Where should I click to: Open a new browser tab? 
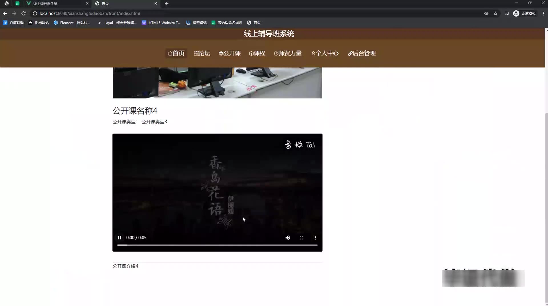pos(167,3)
